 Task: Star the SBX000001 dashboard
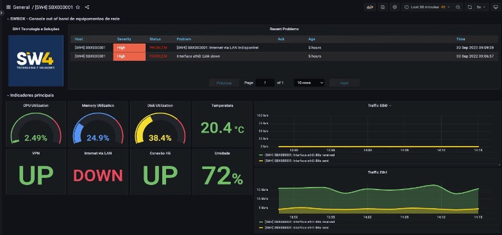[78, 7]
